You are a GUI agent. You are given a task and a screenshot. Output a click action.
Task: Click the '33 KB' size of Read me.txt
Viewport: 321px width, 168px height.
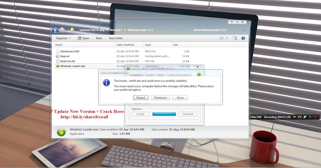[186, 61]
